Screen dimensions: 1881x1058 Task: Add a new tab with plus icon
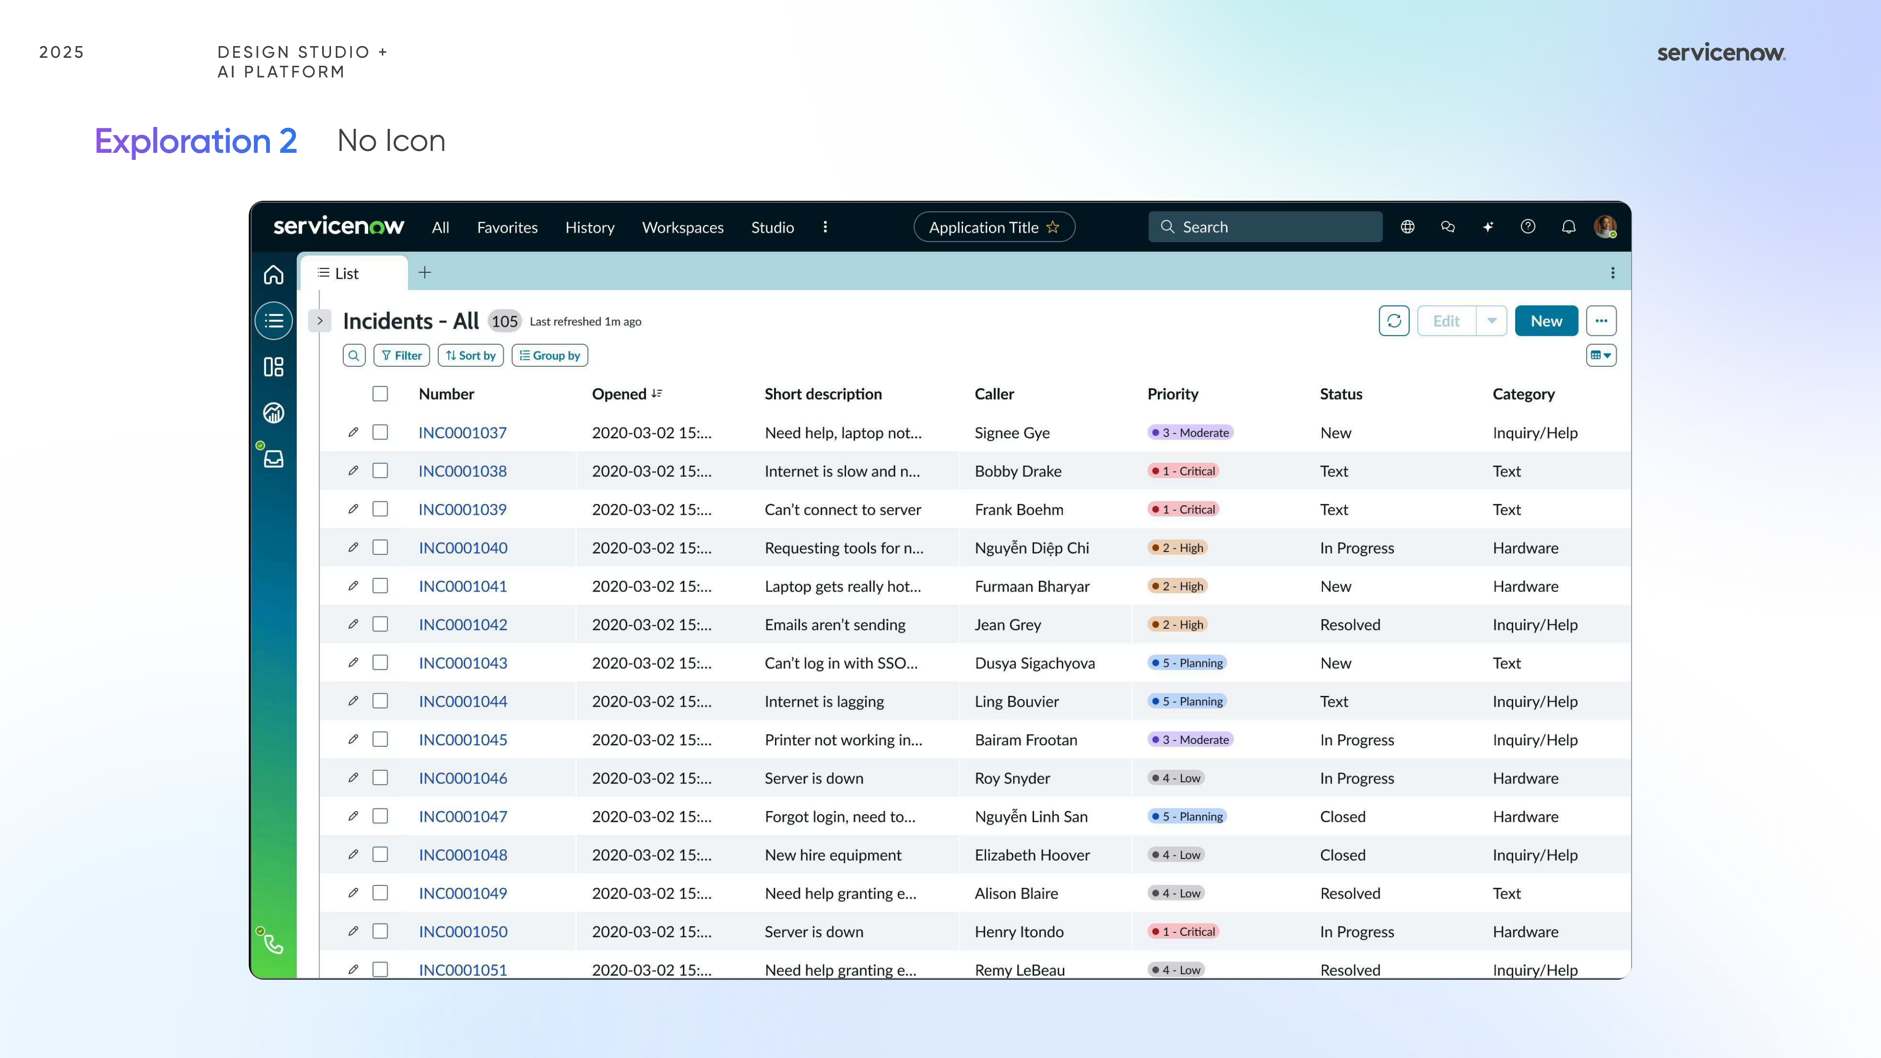(425, 272)
